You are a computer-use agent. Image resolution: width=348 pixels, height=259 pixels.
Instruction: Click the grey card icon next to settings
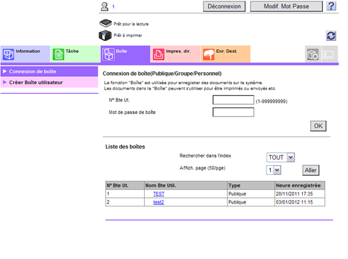point(329,55)
